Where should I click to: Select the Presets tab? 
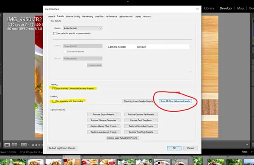click(x=60, y=16)
